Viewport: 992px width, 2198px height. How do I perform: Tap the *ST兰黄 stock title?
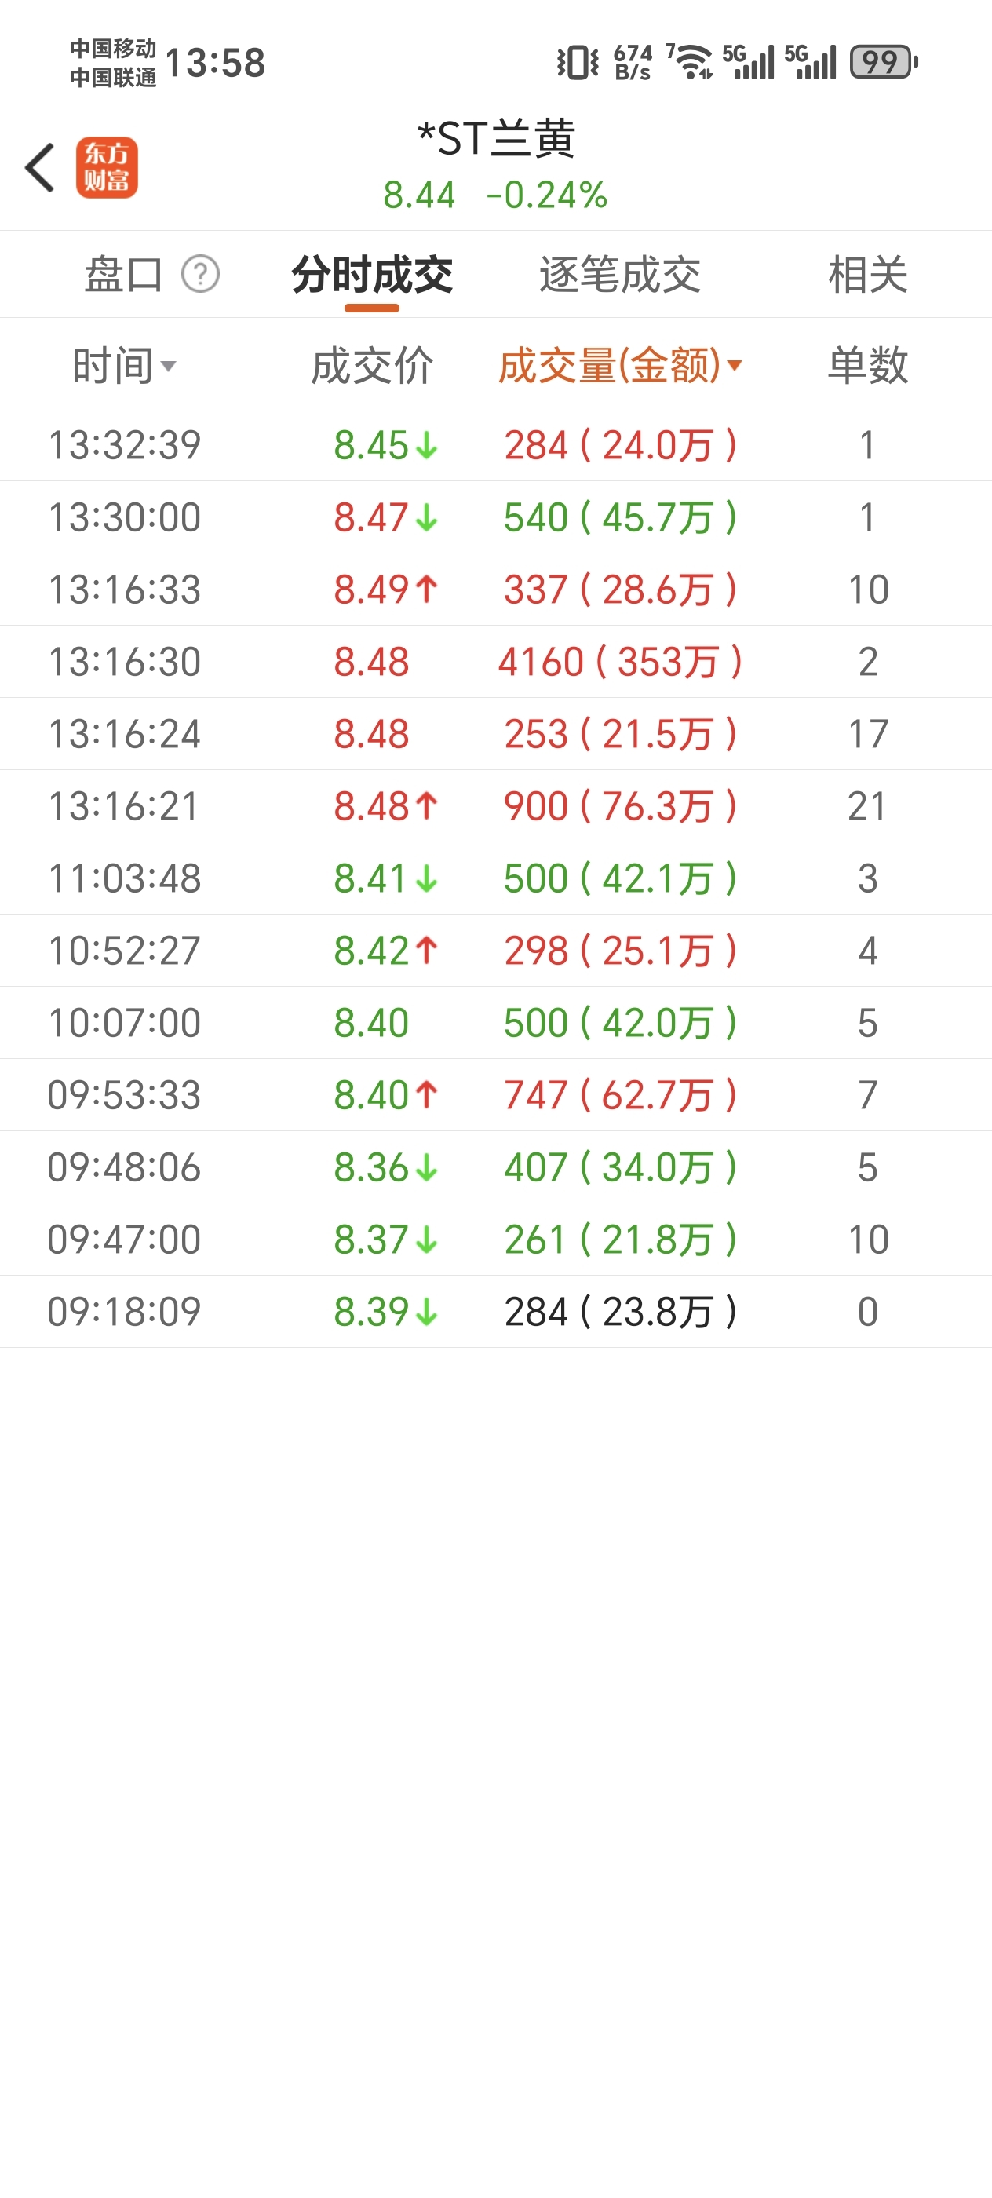point(495,138)
